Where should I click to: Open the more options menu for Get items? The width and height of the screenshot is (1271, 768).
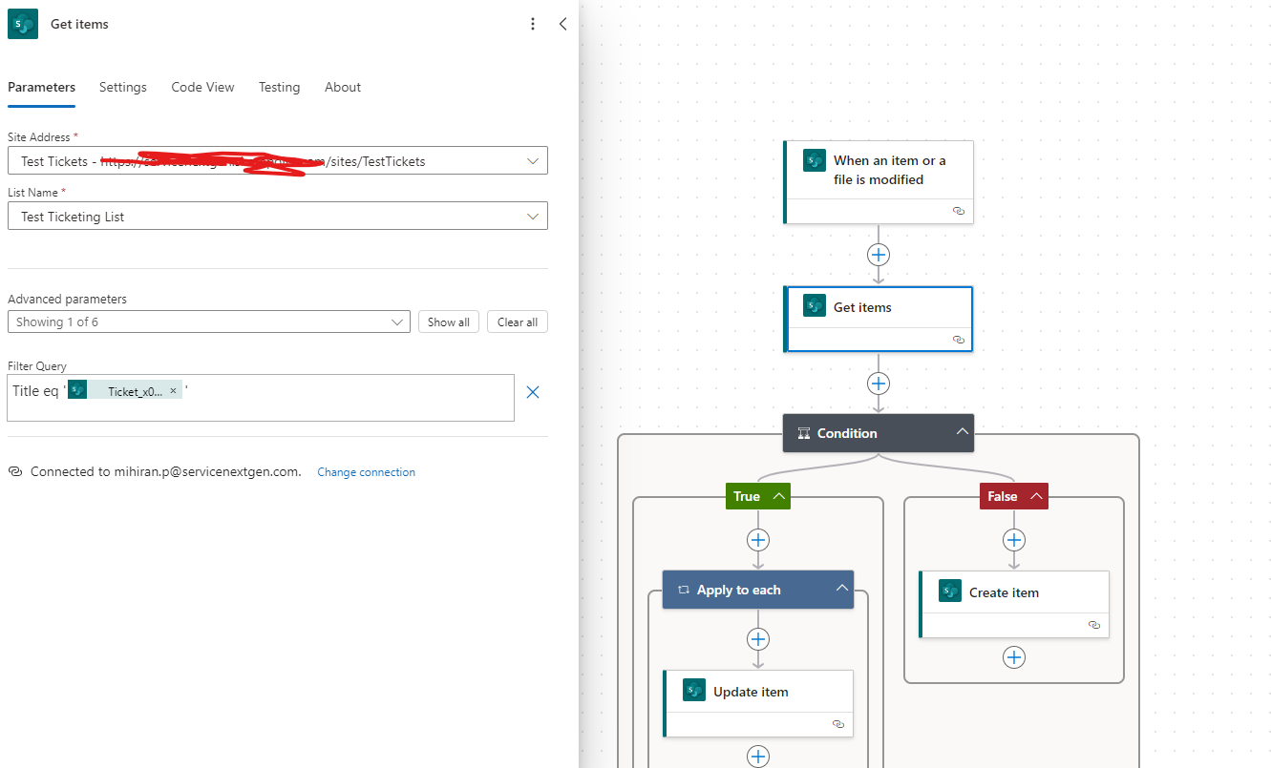coord(533,24)
